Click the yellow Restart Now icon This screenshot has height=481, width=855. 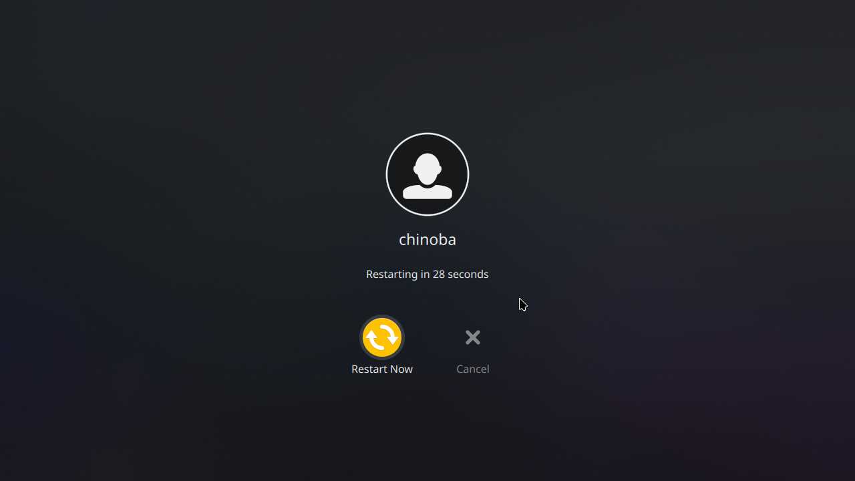click(382, 337)
